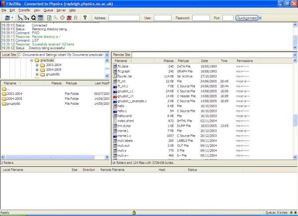Screen dimensions: 298x216
Task: Click the gnuplot_i.h header file icon
Action: pos(115,96)
